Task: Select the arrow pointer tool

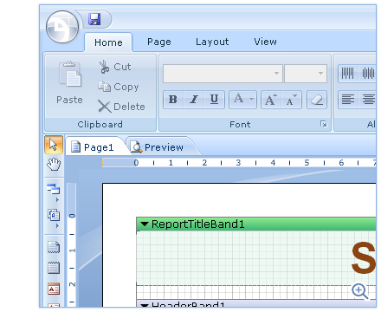Action: (54, 145)
